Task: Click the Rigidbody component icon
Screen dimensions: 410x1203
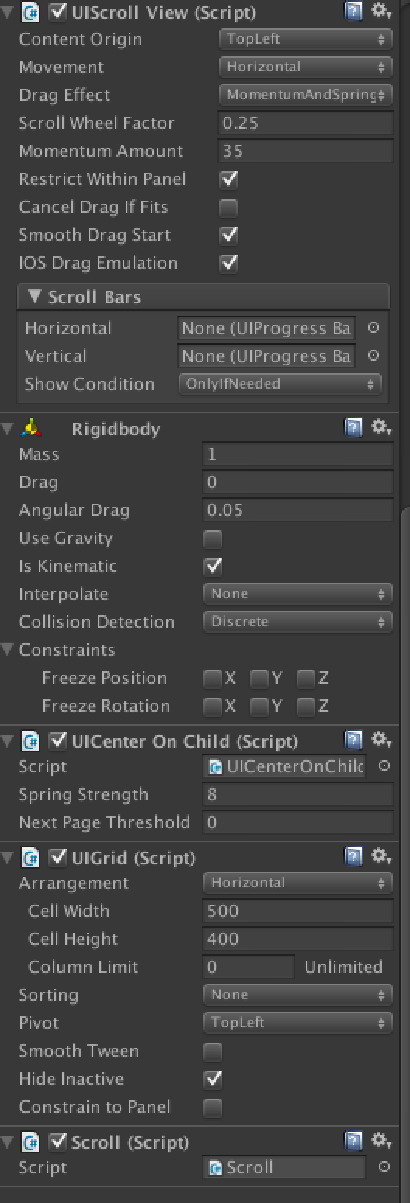Action: (x=31, y=428)
